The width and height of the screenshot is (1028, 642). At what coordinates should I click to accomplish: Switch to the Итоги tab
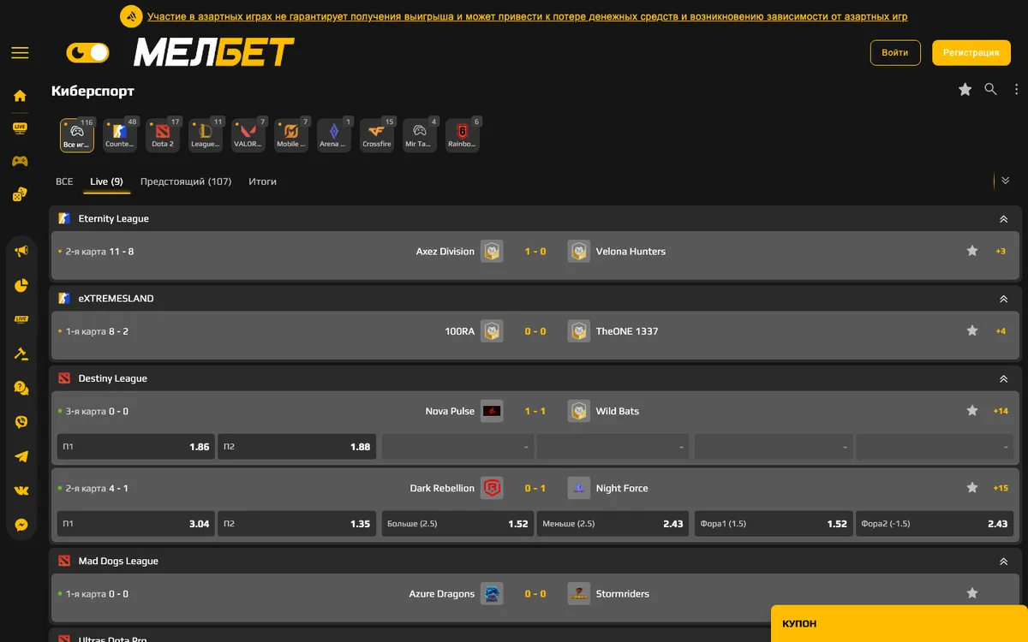(x=262, y=181)
